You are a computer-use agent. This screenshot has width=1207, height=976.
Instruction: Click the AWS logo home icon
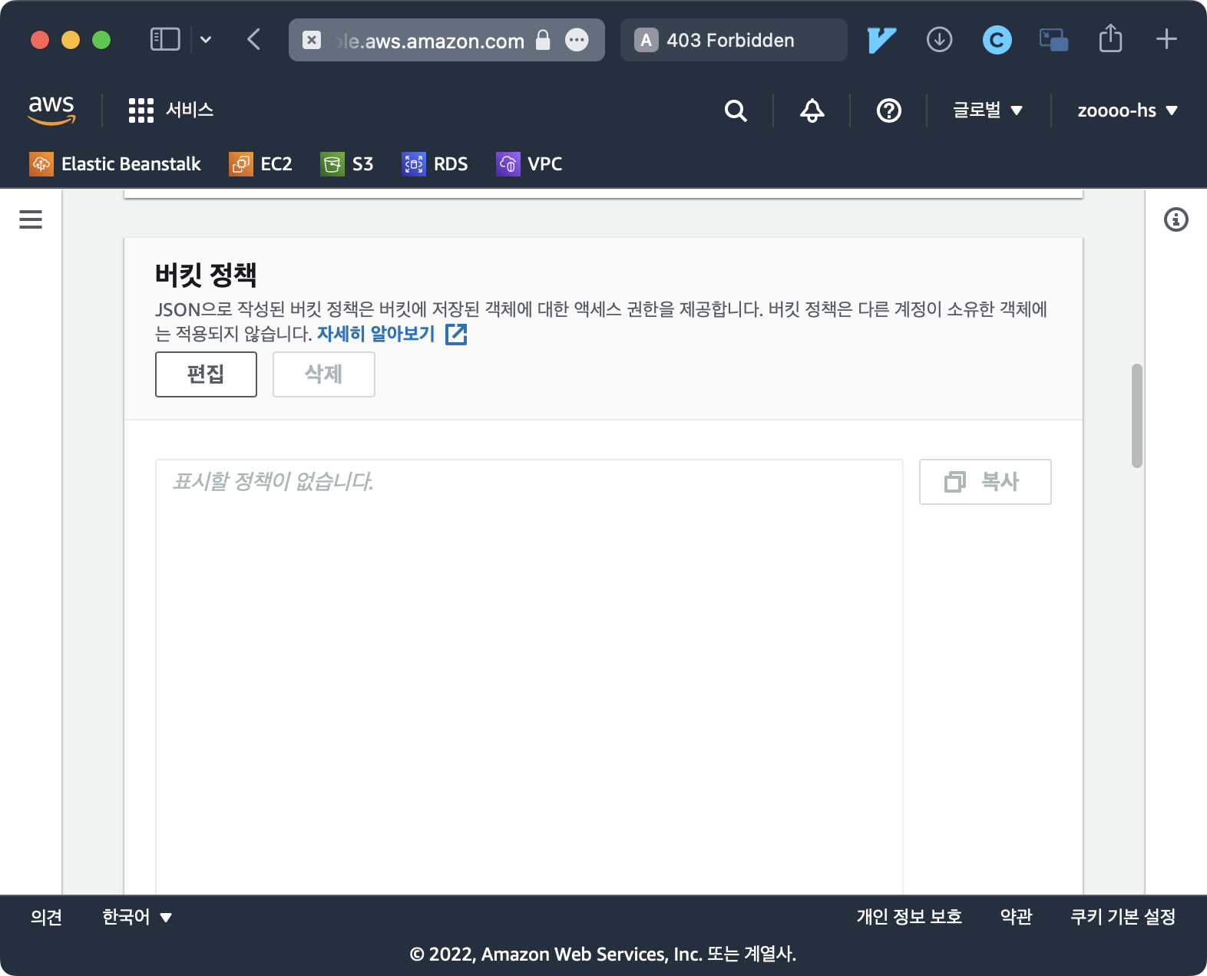[x=51, y=110]
